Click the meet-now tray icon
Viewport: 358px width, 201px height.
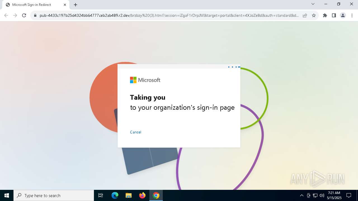[308, 195]
